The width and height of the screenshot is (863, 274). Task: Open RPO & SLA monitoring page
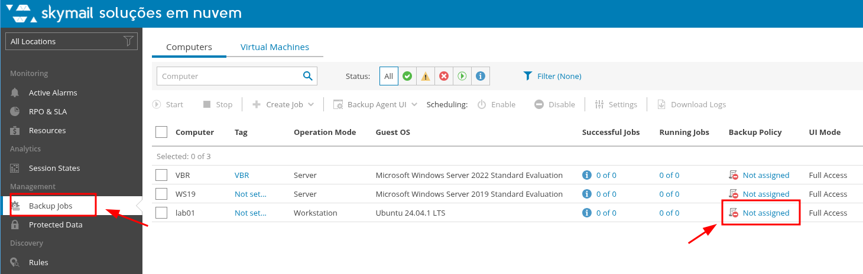point(47,111)
